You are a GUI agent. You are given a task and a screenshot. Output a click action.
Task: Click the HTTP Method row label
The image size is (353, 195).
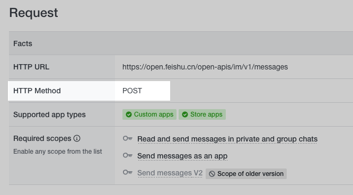(x=37, y=91)
